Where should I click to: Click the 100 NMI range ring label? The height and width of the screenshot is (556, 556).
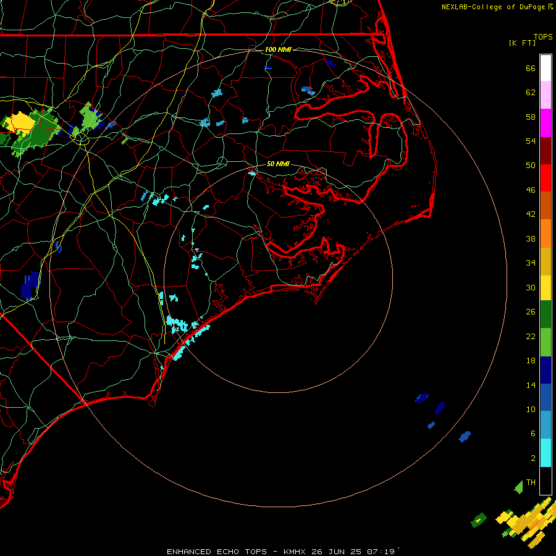(278, 49)
